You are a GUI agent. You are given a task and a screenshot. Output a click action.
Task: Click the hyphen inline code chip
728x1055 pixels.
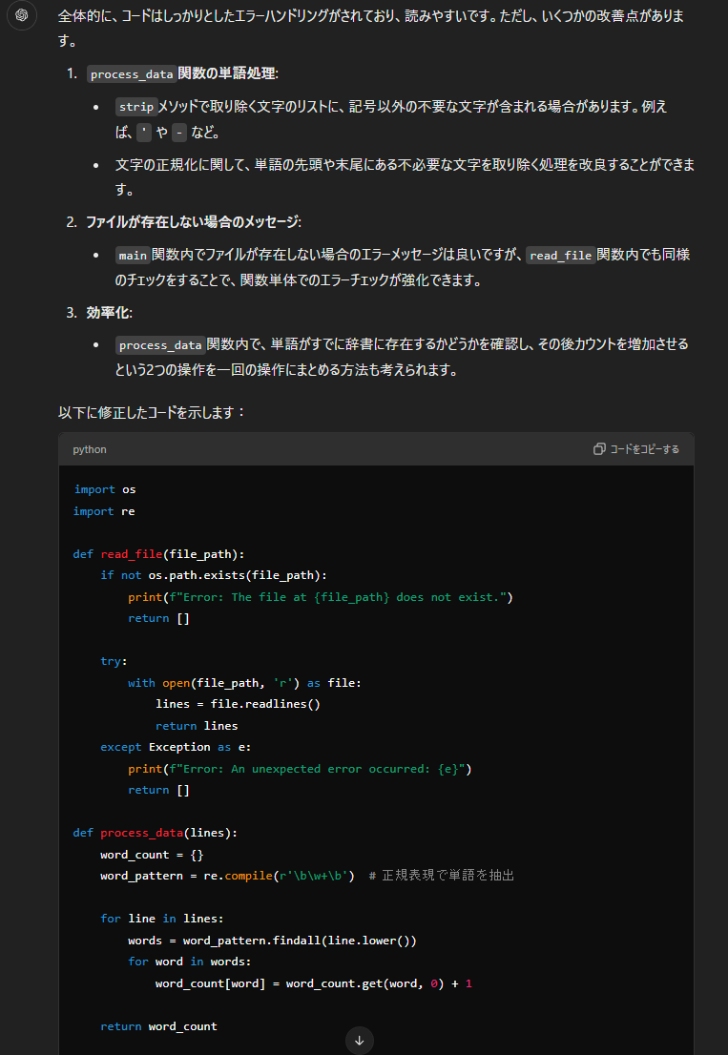179,133
